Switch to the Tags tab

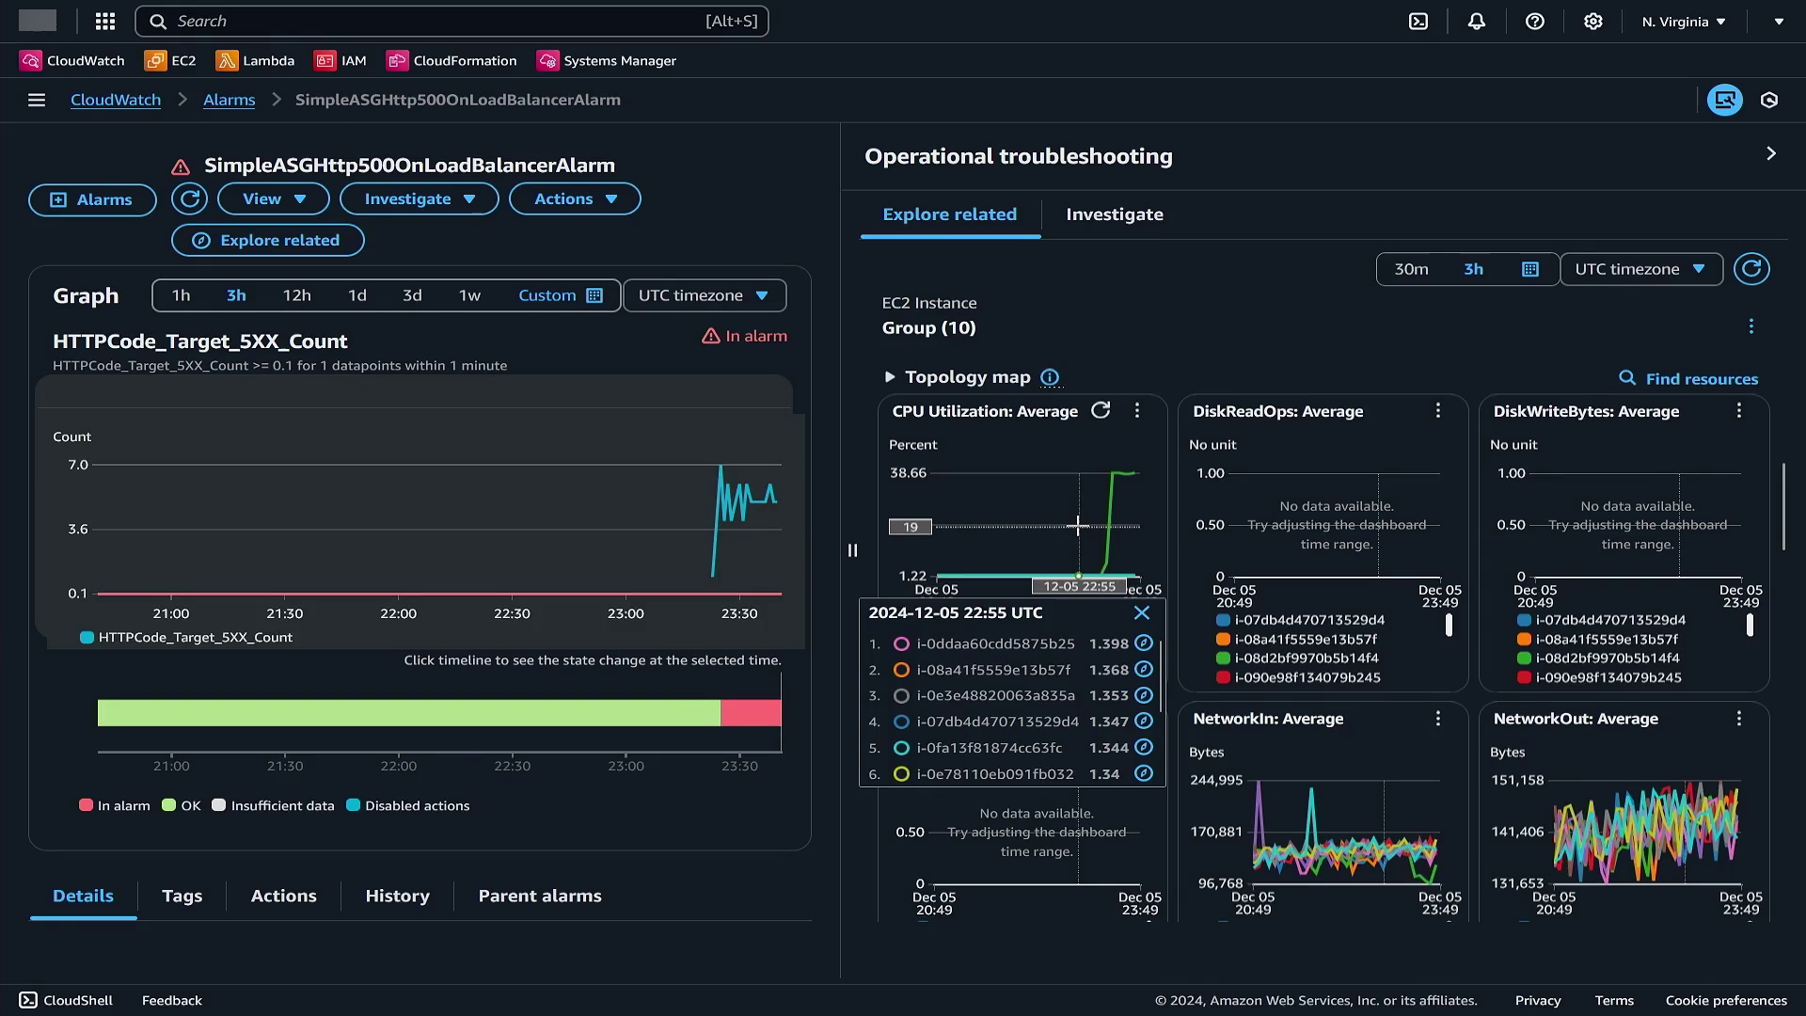coord(182,896)
